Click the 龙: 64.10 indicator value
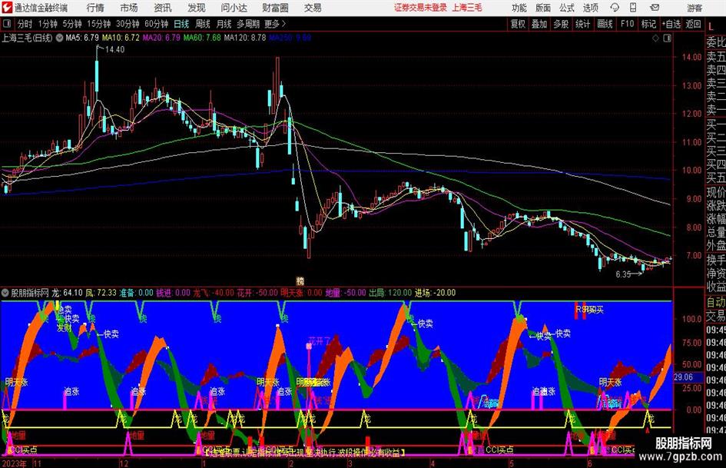This screenshot has height=468, width=726. click(x=67, y=293)
